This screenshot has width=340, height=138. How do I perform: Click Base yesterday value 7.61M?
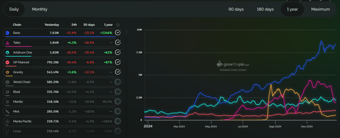tap(54, 33)
